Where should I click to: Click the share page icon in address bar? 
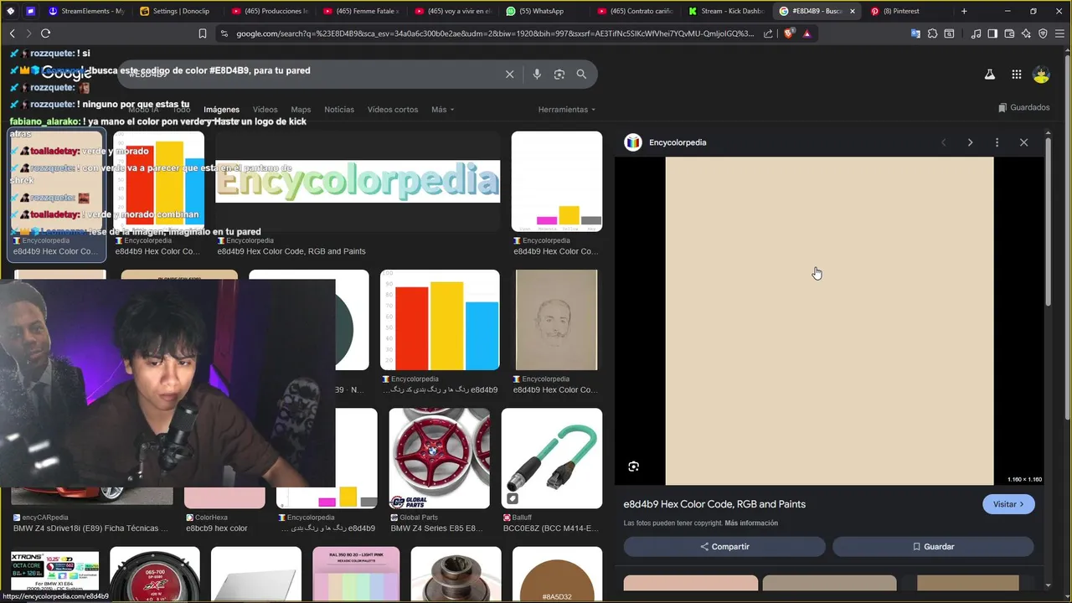769,33
